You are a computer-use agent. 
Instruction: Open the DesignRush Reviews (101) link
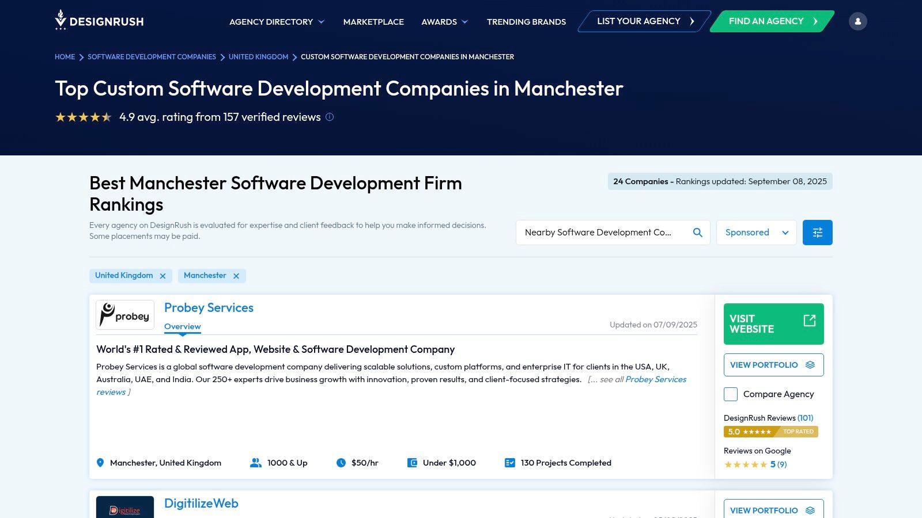[x=768, y=418]
